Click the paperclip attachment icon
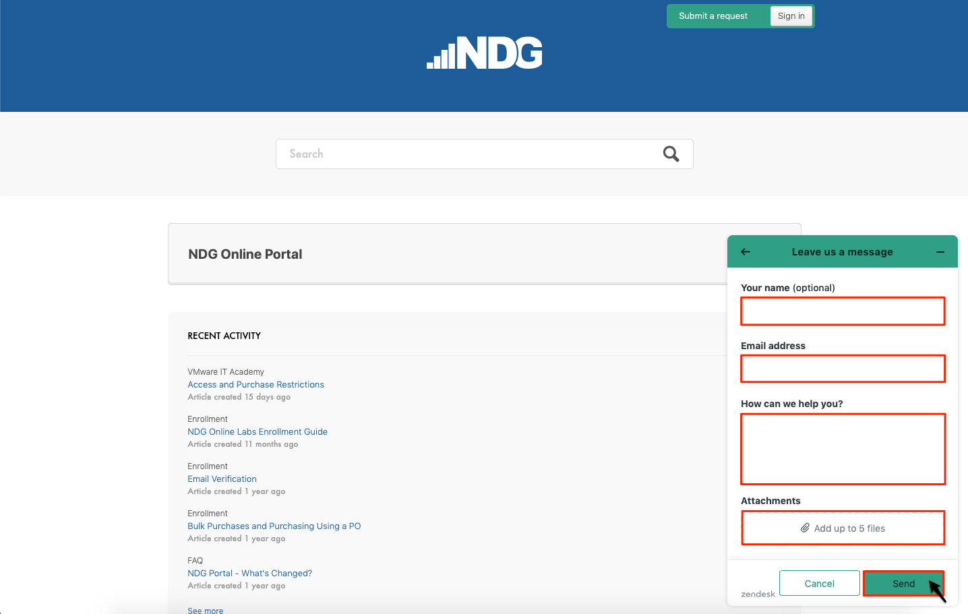The height and width of the screenshot is (614, 968). point(805,528)
